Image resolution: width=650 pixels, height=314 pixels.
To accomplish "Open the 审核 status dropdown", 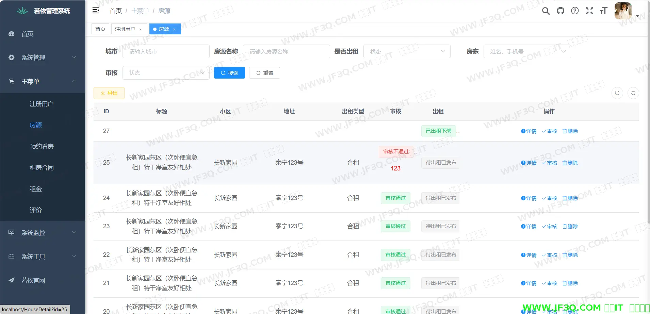I will [x=166, y=73].
